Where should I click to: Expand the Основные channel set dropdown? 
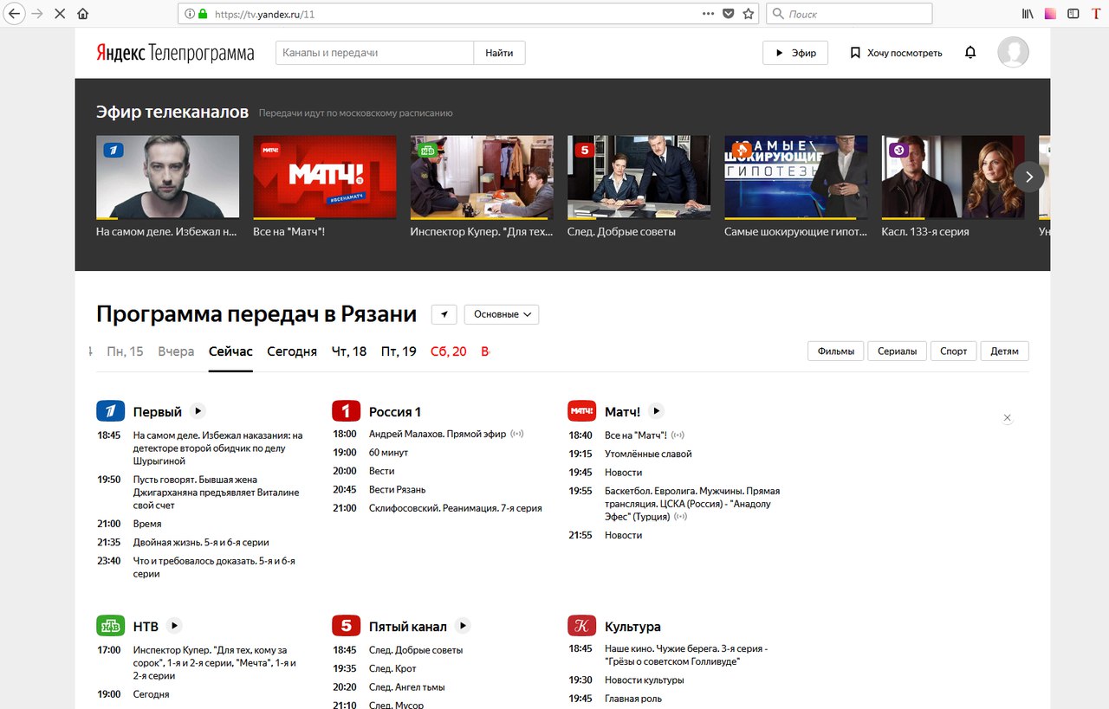pyautogui.click(x=502, y=314)
